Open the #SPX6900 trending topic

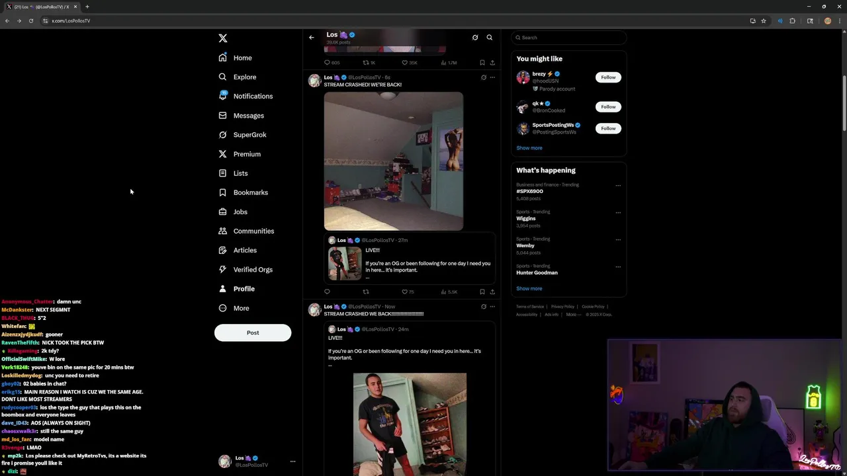point(530,191)
